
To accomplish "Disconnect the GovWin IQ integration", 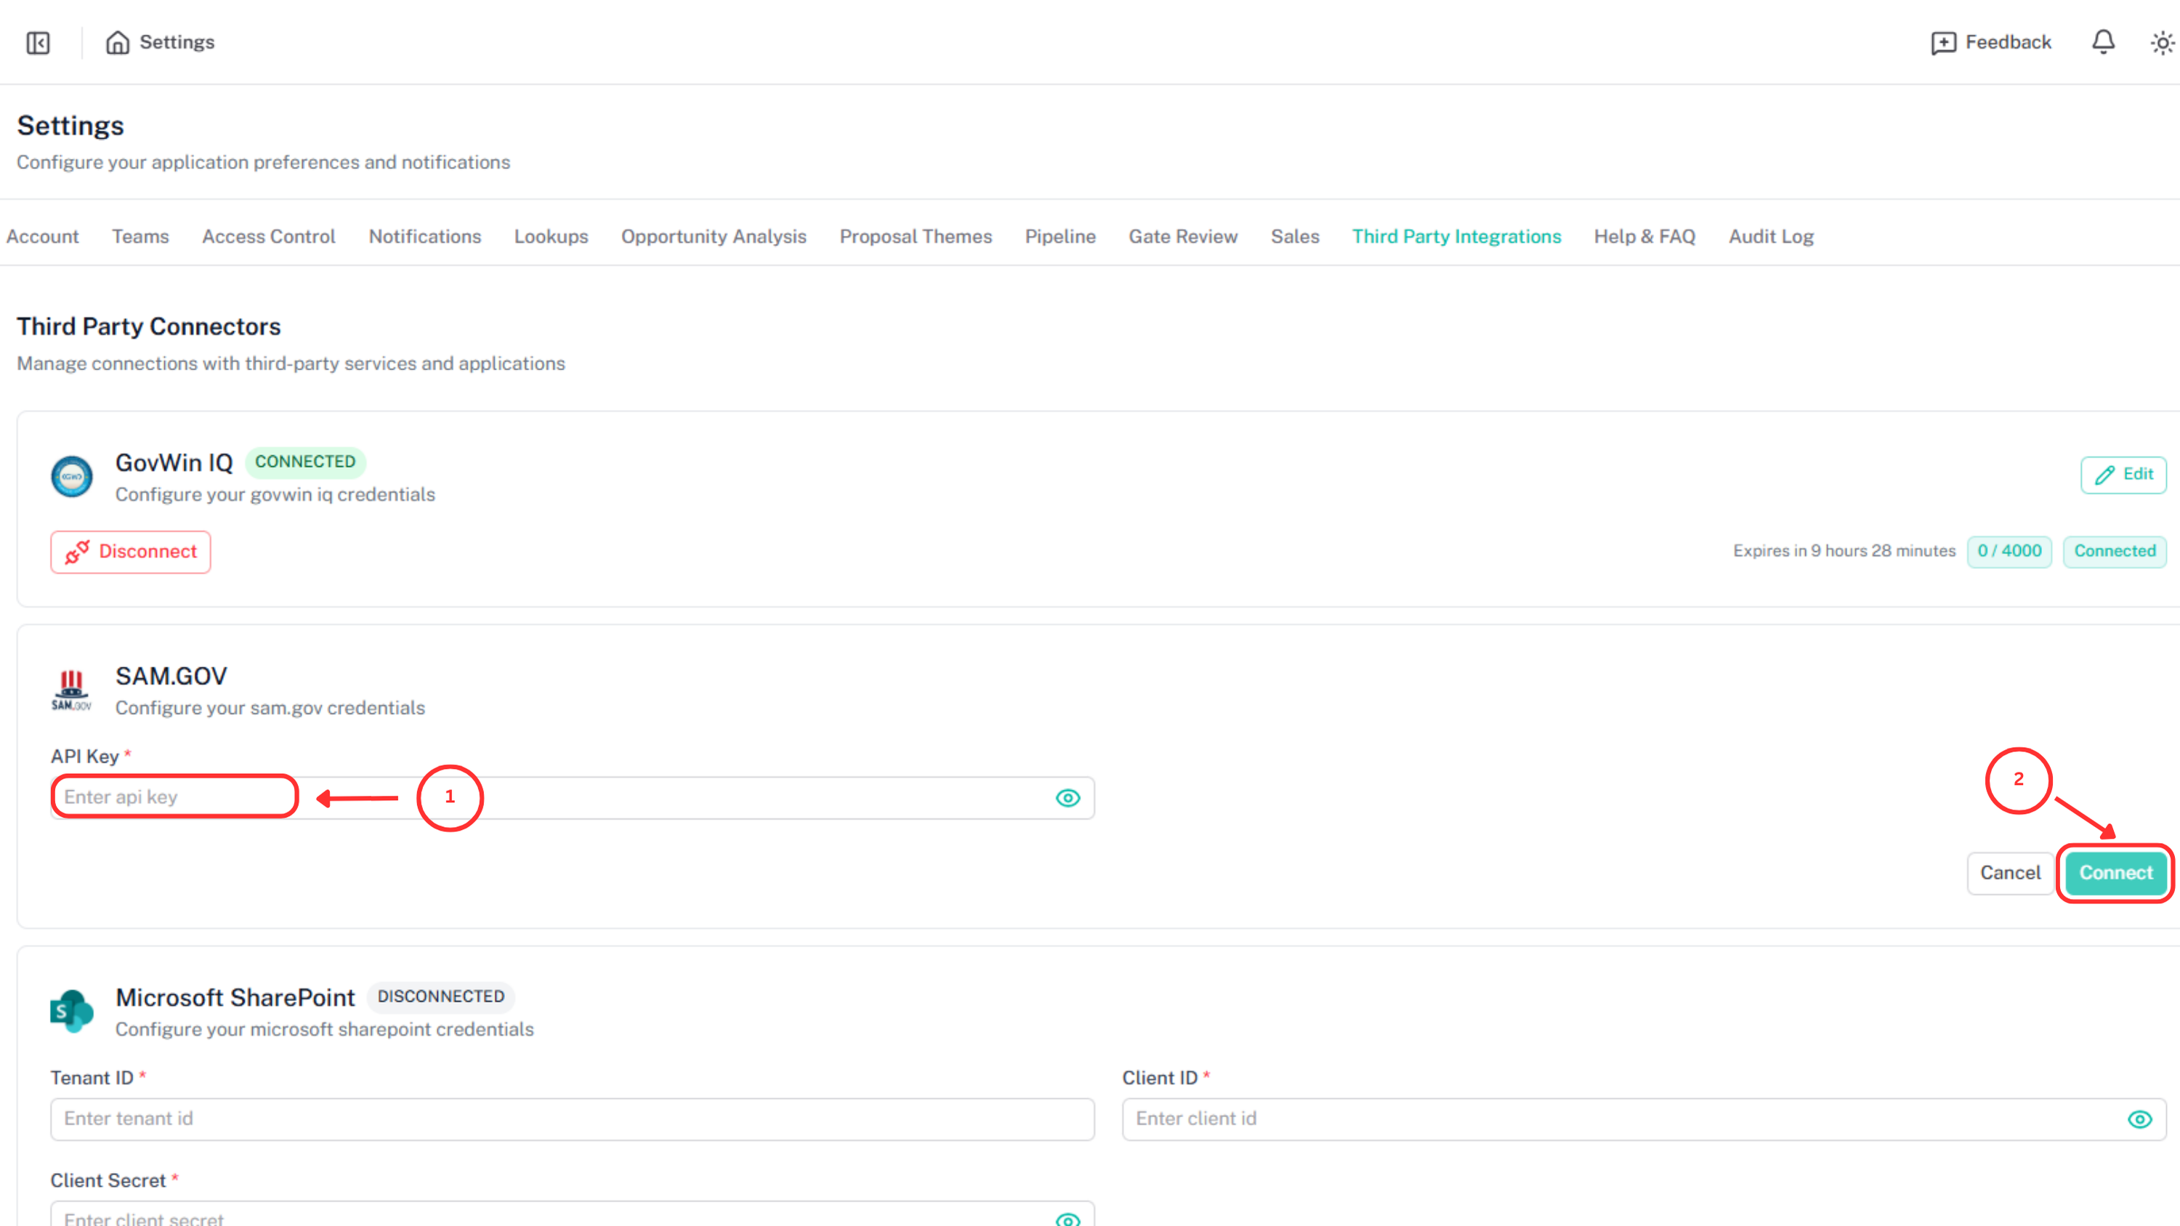I will click(130, 552).
